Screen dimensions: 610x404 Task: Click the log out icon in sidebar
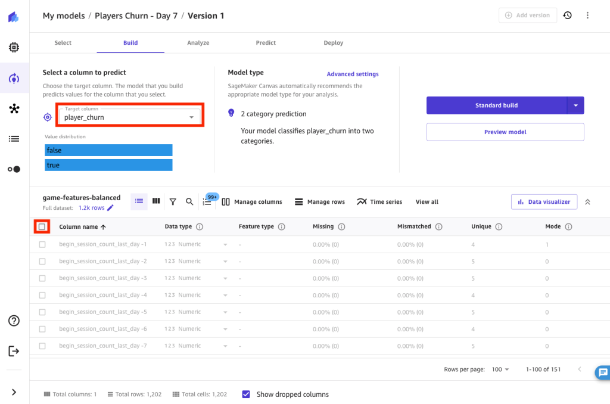click(x=14, y=351)
